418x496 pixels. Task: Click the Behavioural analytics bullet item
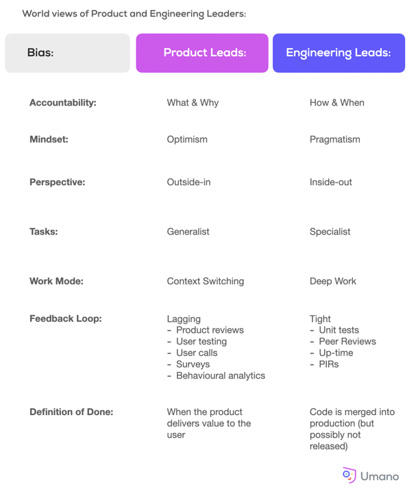[x=221, y=375]
